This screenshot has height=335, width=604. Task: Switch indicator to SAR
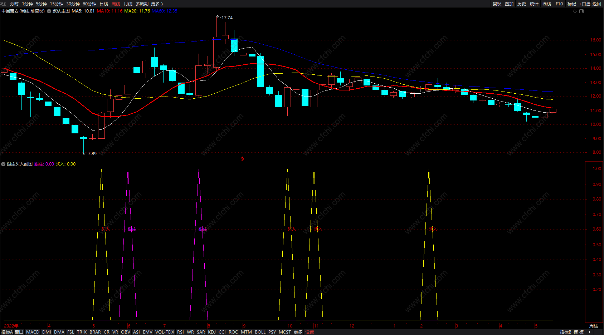pyautogui.click(x=201, y=332)
